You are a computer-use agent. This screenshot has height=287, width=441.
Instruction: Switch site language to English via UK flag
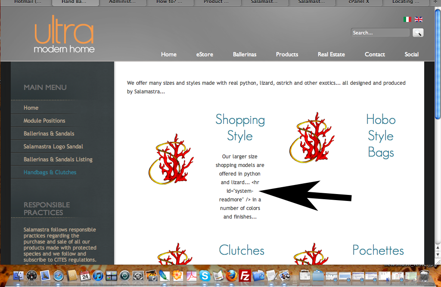[419, 19]
